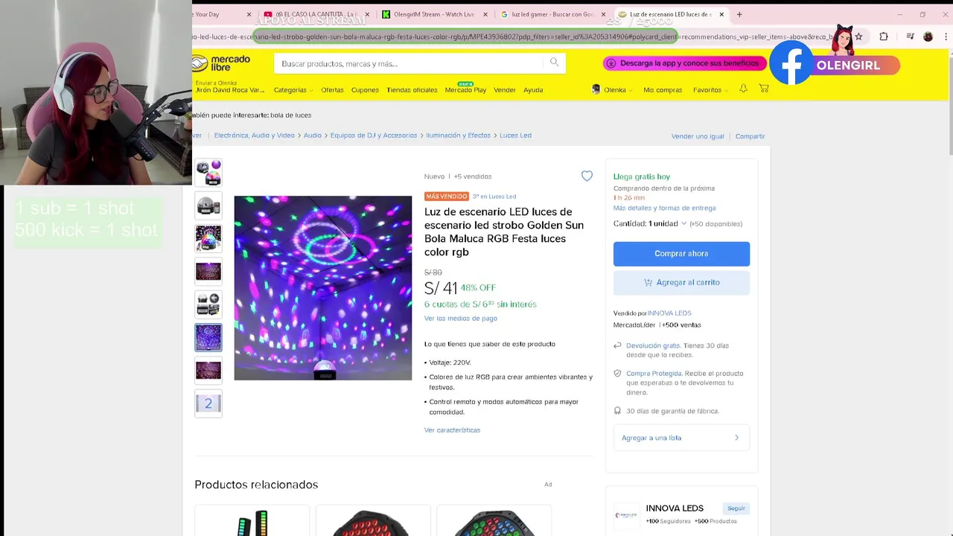Switch to the luz led gamer Google tab
Screen dimensions: 953x536
tap(552, 14)
